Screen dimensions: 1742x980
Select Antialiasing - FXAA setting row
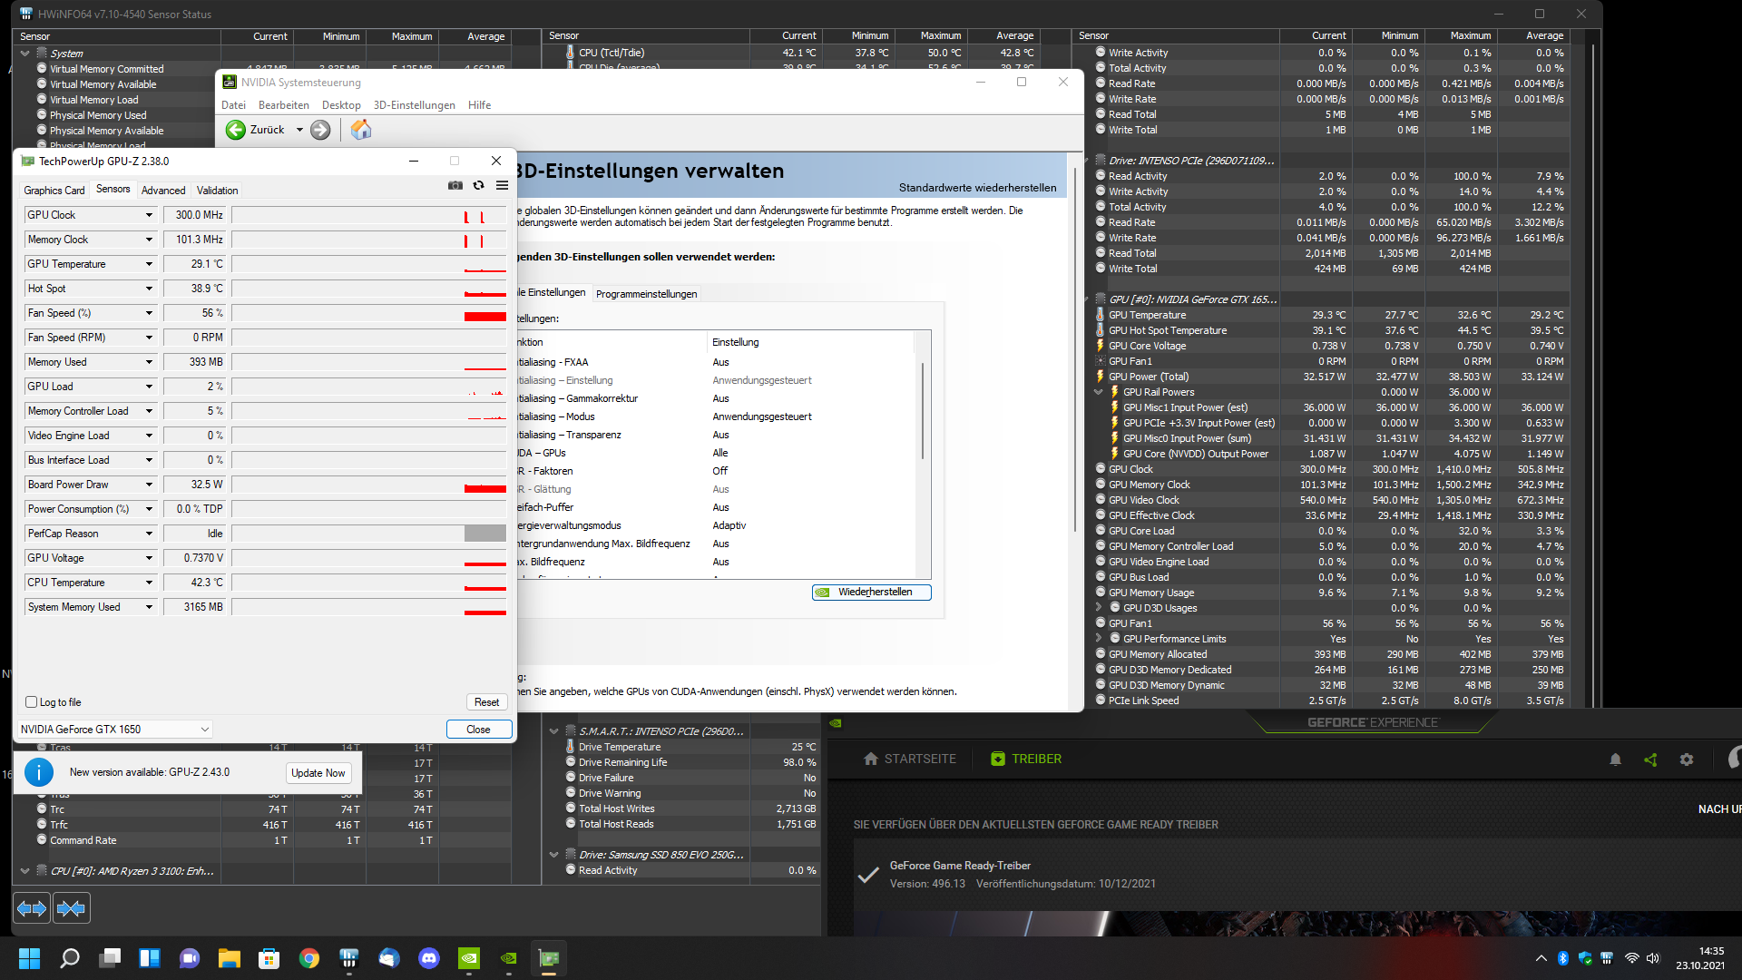[x=717, y=362]
